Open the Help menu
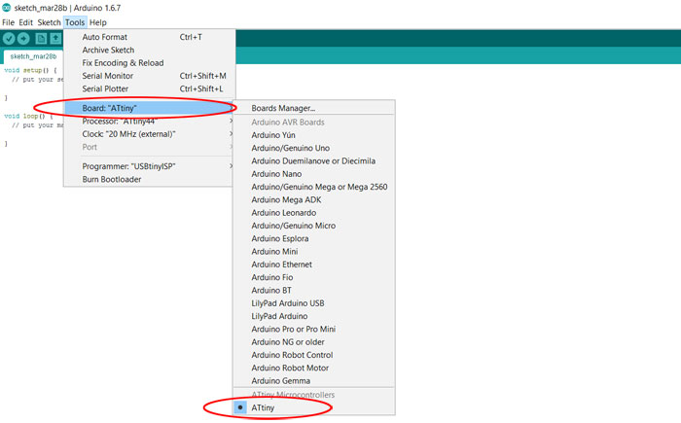This screenshot has width=681, height=423. [98, 22]
